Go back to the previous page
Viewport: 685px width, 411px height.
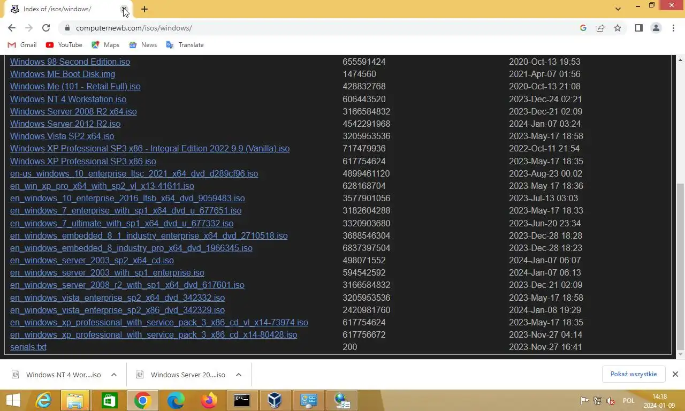coord(12,28)
